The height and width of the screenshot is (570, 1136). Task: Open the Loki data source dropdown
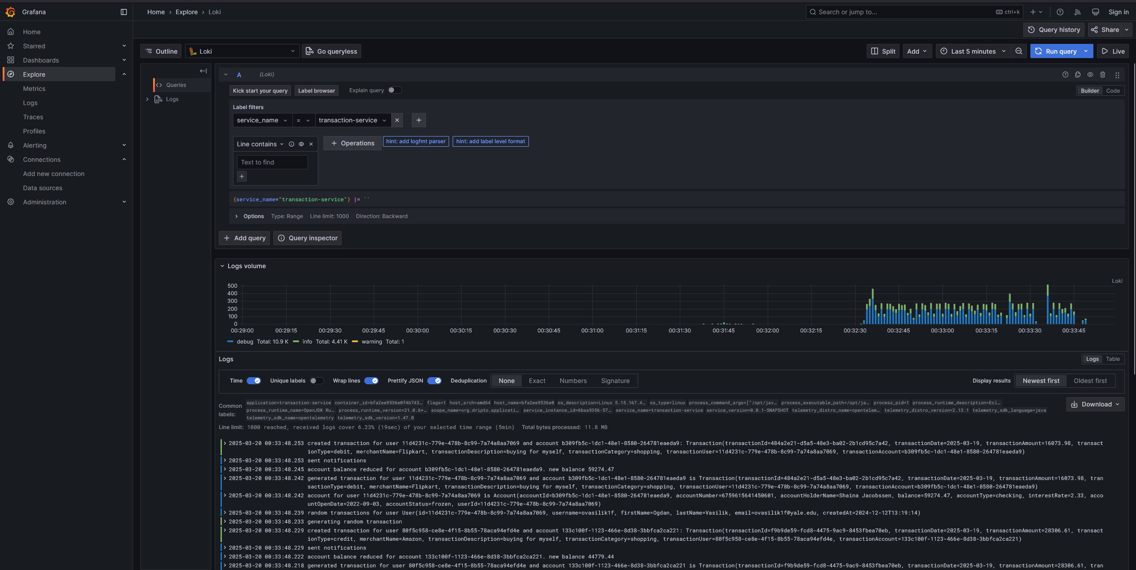[242, 51]
